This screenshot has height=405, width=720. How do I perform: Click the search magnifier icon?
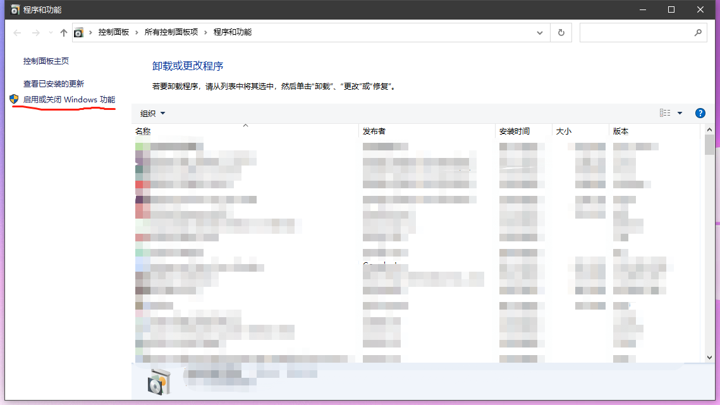pos(698,32)
